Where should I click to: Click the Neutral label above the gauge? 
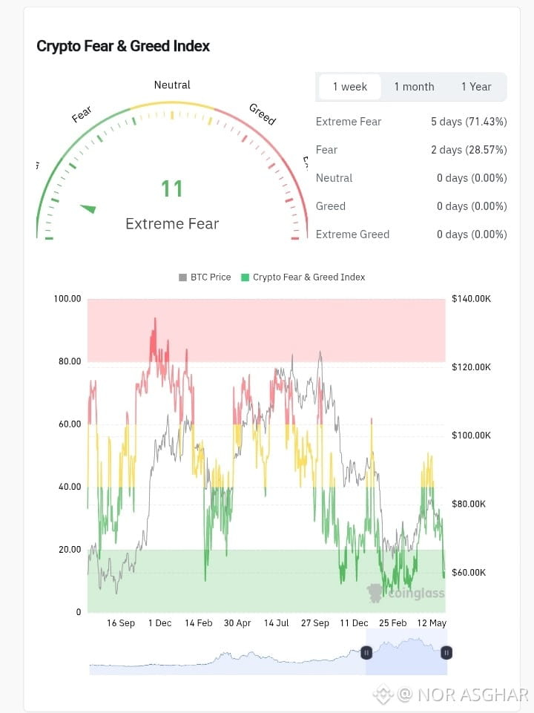pos(172,85)
